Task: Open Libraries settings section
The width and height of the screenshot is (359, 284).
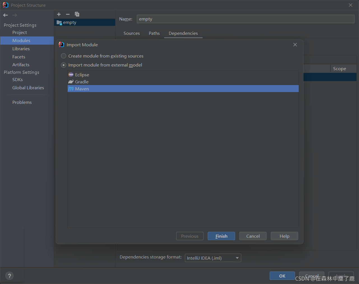Action: click(x=27, y=49)
